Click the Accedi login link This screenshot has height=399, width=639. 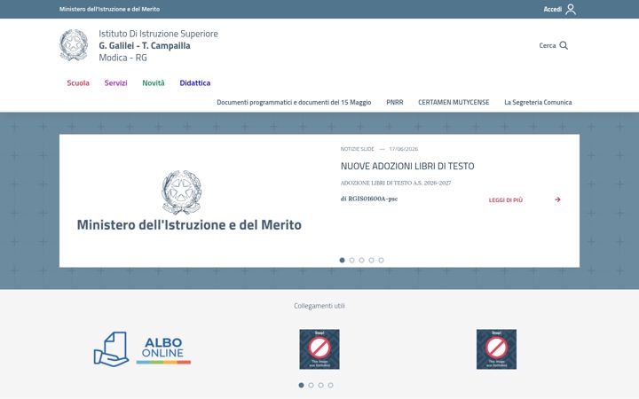pos(552,9)
